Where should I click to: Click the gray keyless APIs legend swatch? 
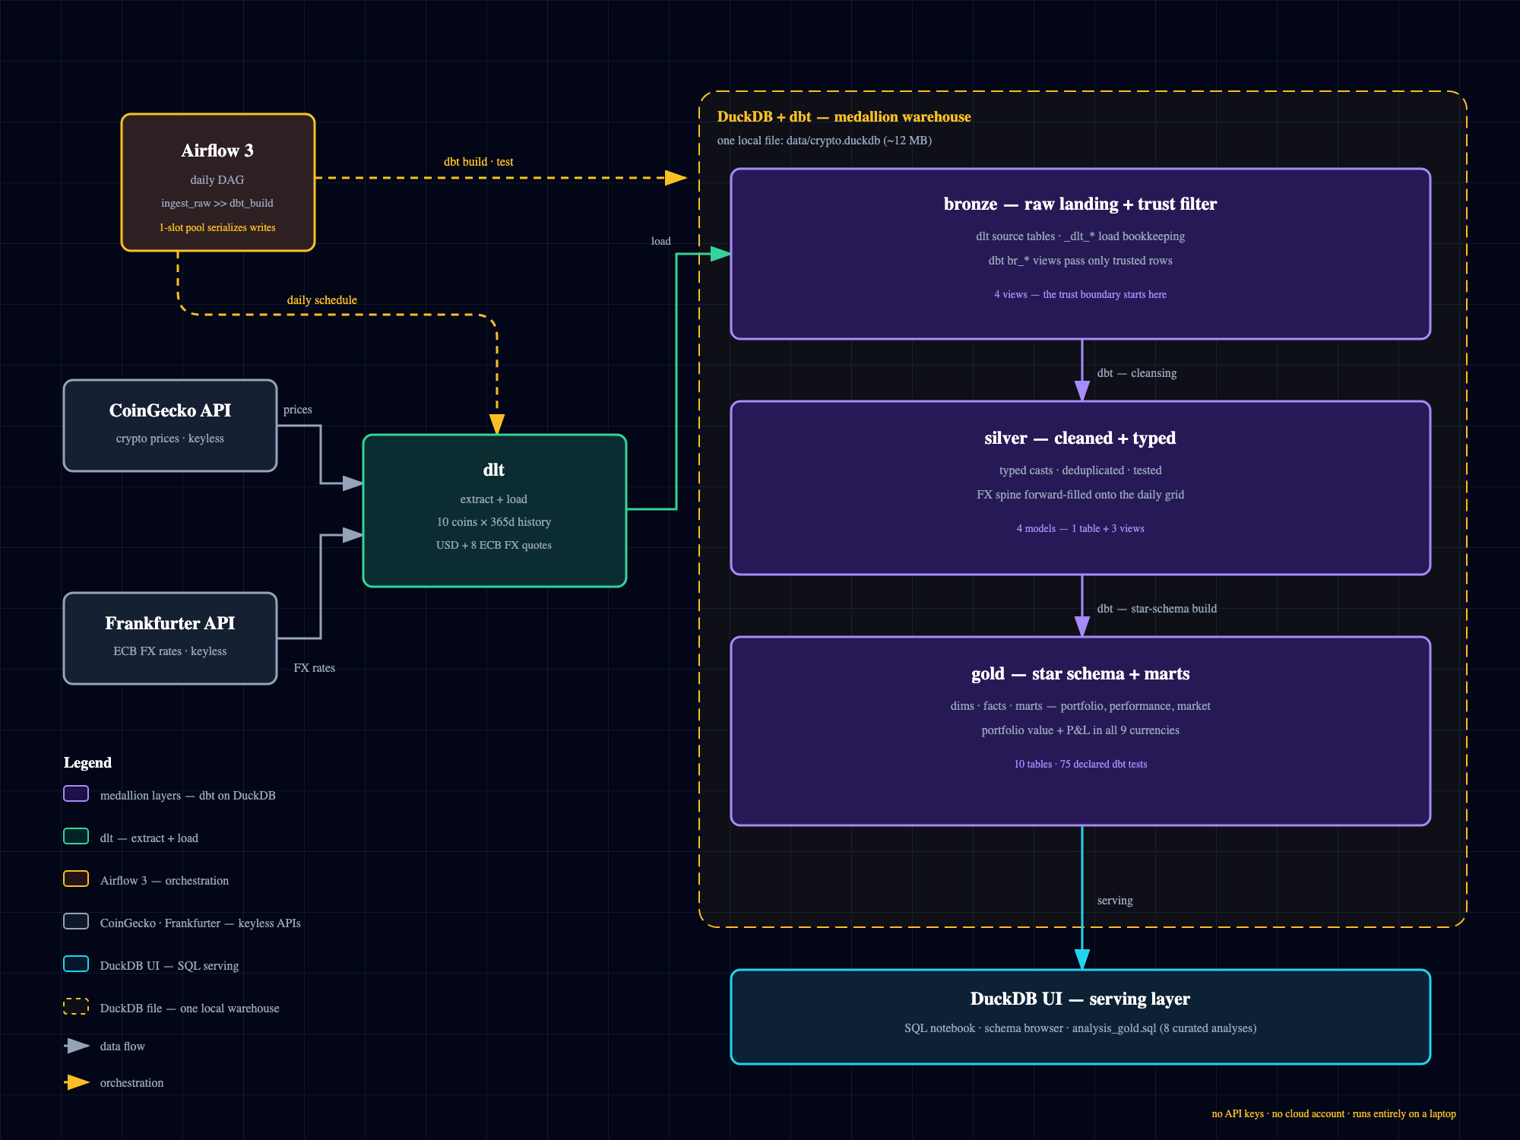click(x=76, y=922)
